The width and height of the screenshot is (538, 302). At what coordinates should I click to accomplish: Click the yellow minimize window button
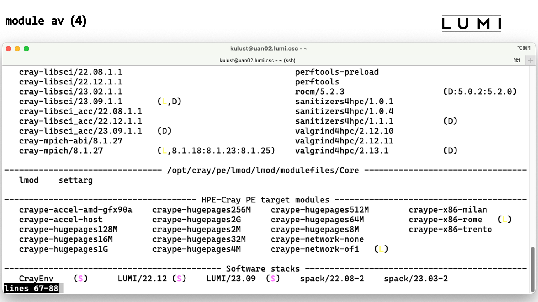coord(17,49)
